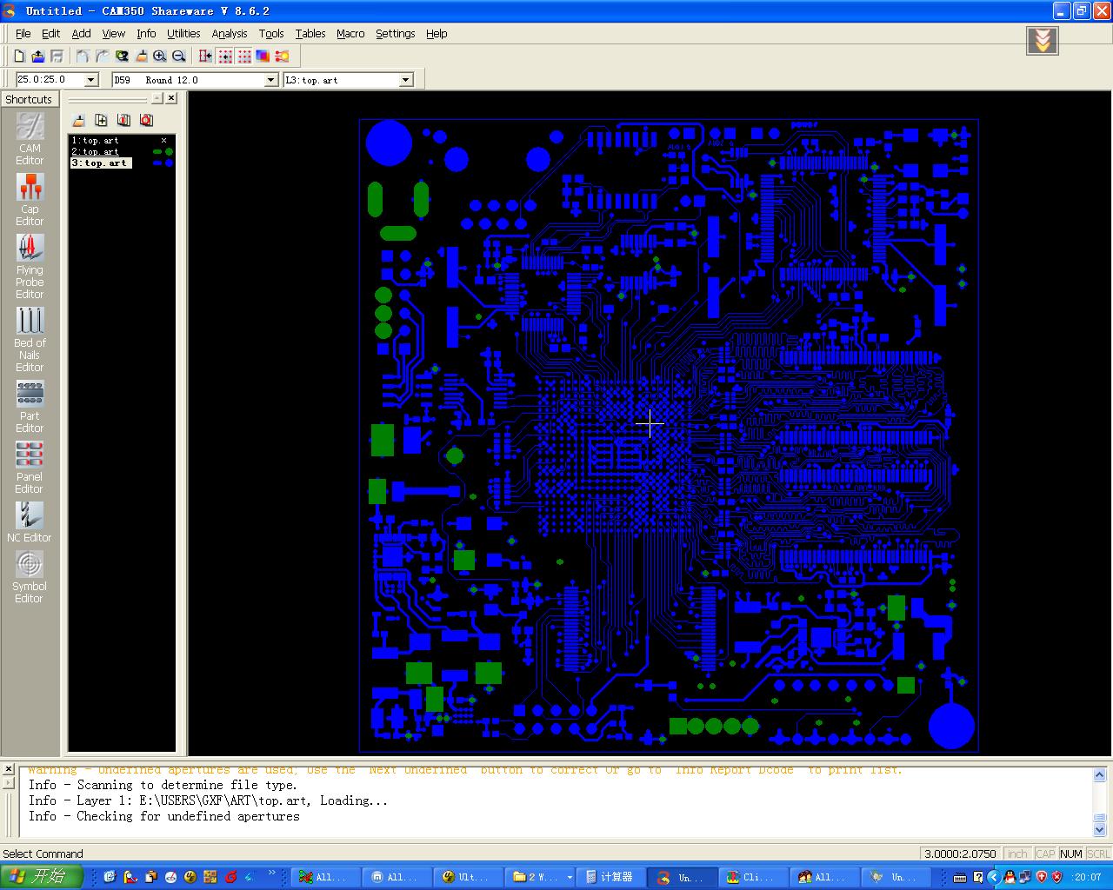This screenshot has height=890, width=1113.
Task: Click the Save disk icon in toolbar
Action: pos(57,56)
